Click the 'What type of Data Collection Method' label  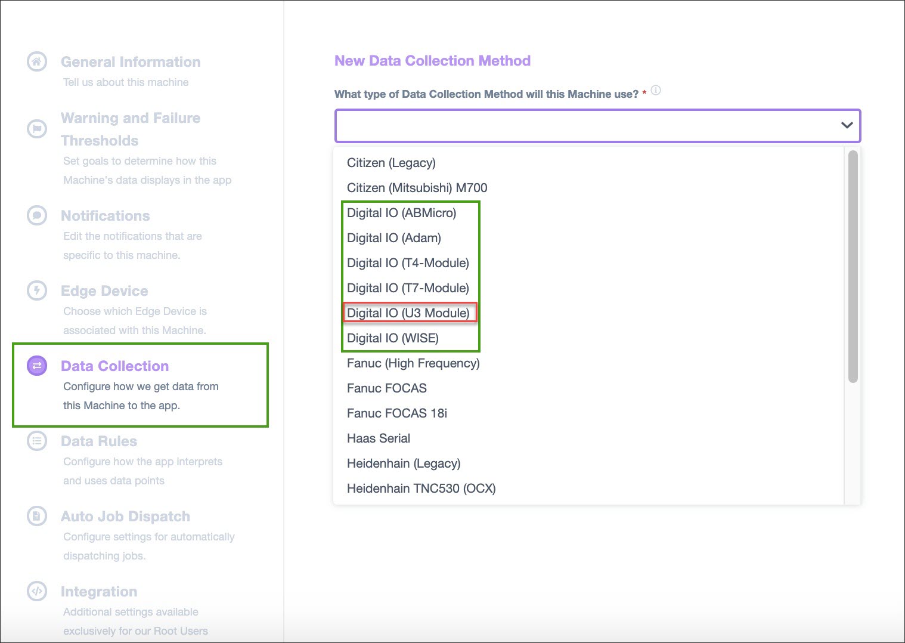486,94
